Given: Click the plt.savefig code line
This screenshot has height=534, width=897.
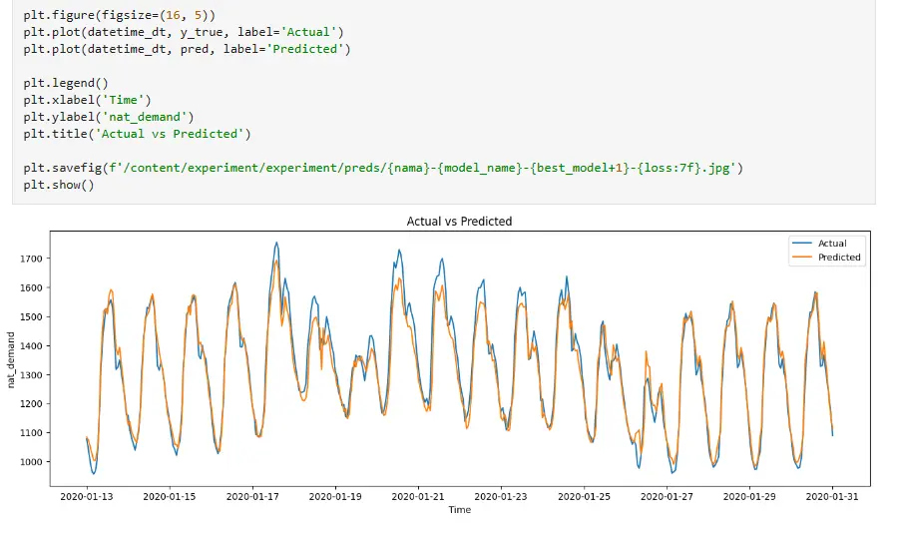Looking at the screenshot, I should 383,168.
